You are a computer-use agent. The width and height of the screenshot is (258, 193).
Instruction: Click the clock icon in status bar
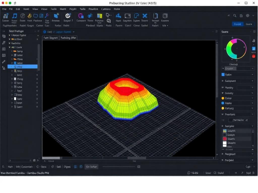[189, 173]
